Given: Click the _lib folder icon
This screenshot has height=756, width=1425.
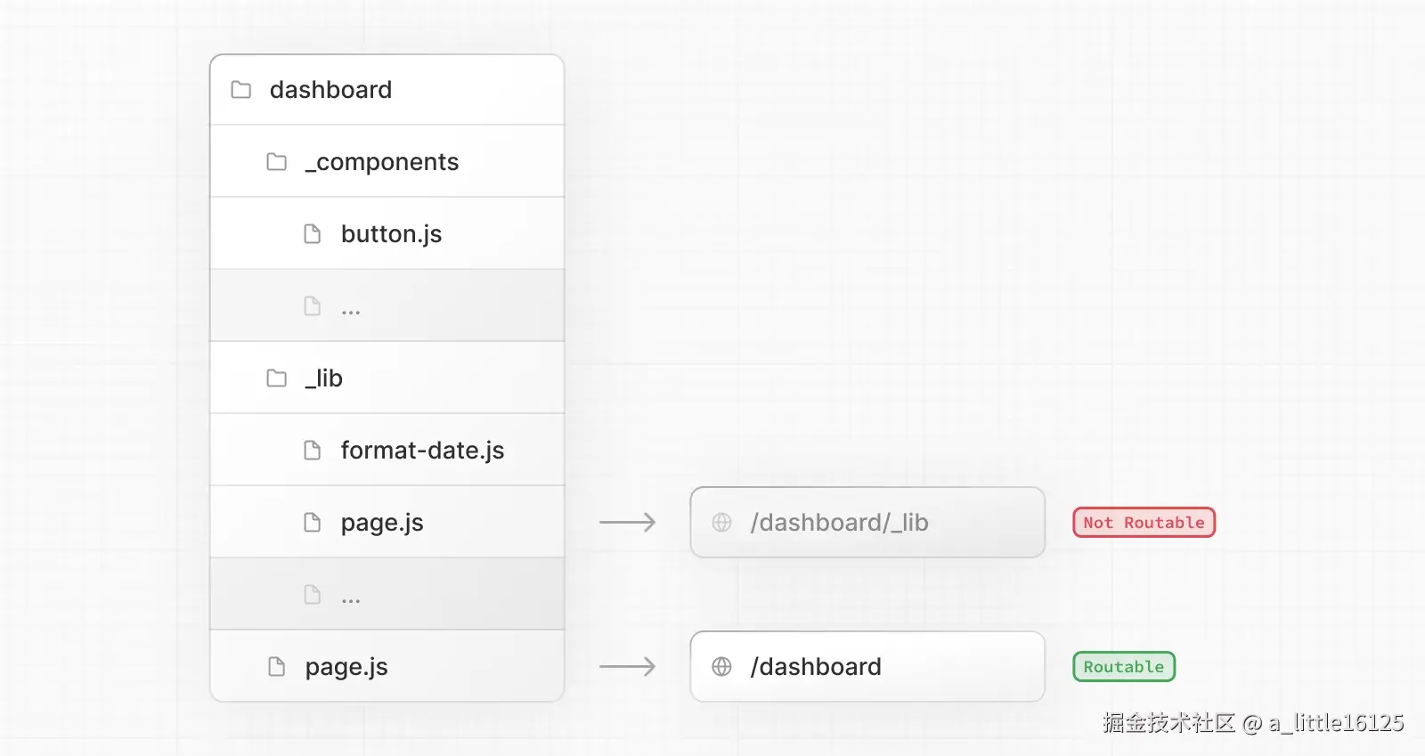Looking at the screenshot, I should click(x=277, y=378).
